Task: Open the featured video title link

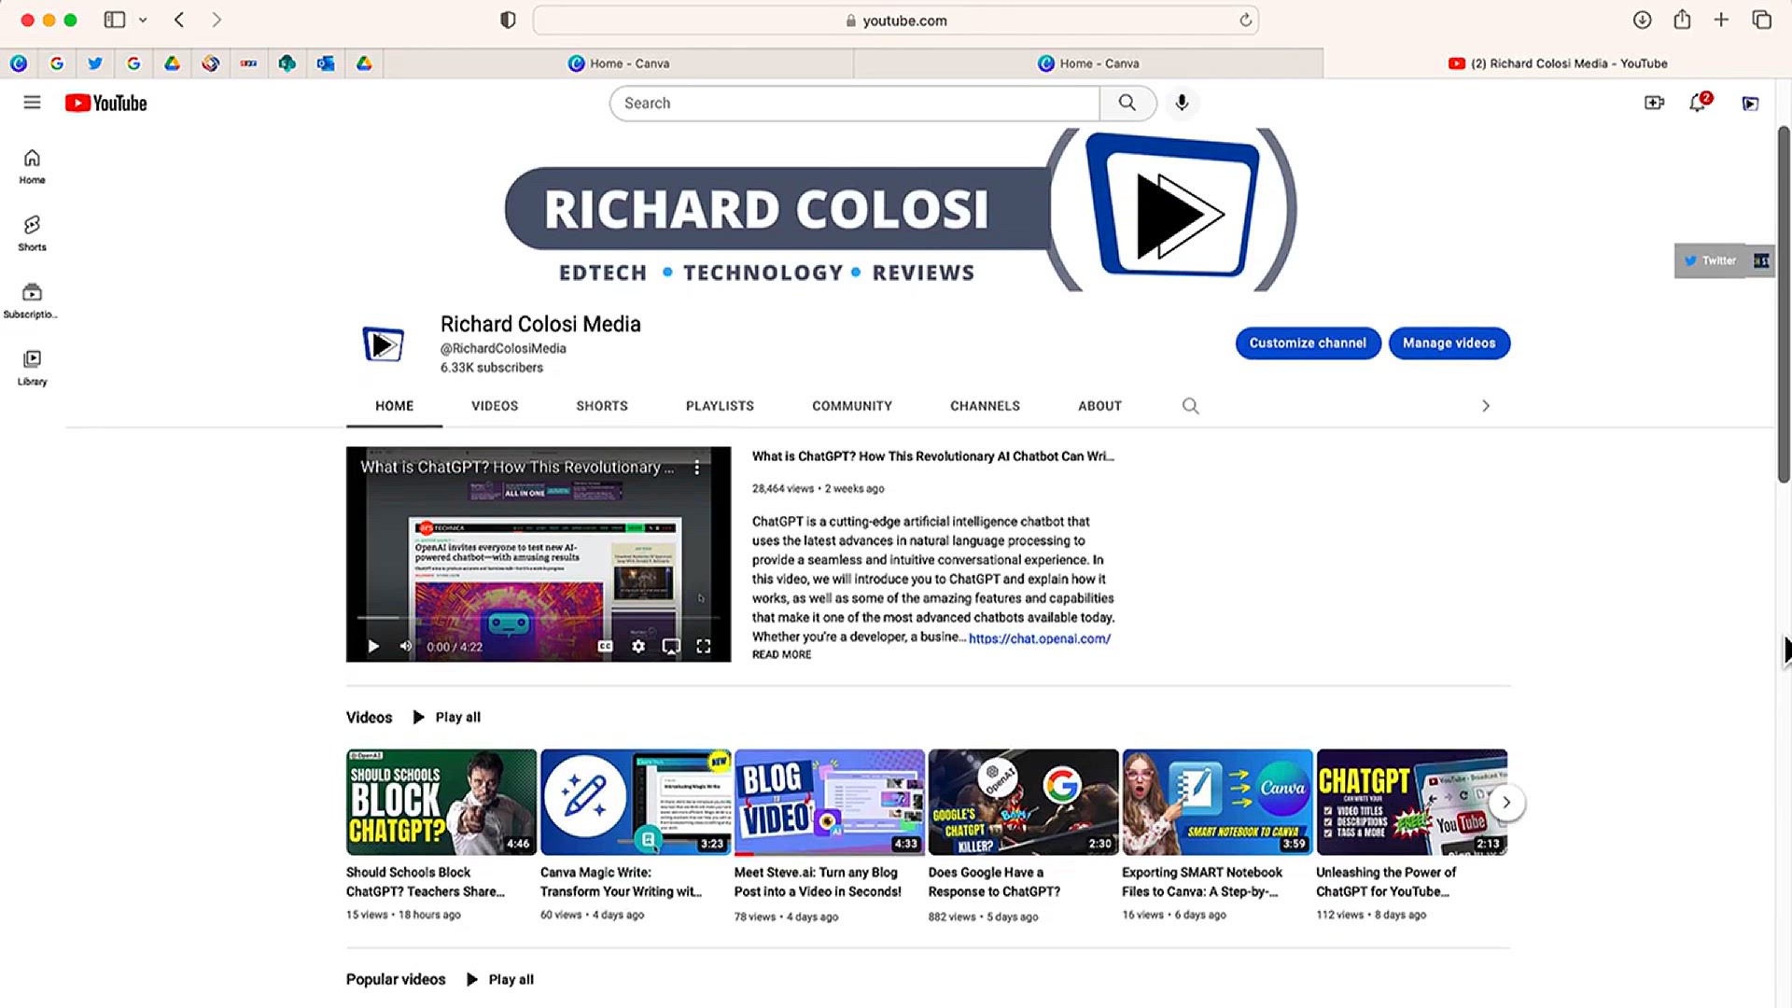Action: click(x=933, y=456)
